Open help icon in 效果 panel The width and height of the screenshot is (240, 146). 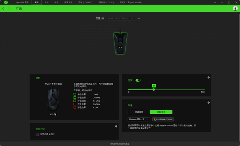tap(208, 103)
